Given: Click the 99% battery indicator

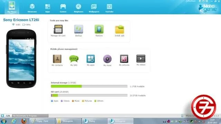Looking at the screenshot, I should pos(26,24).
